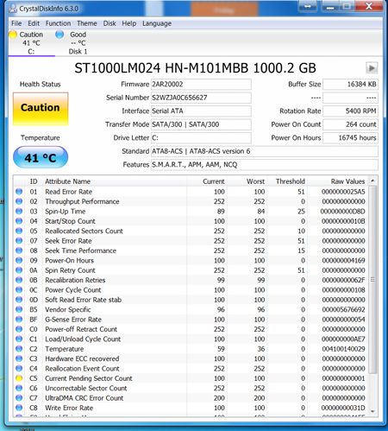Click the status icon of Start/Stop Count
The width and height of the screenshot is (388, 431).
click(x=19, y=221)
